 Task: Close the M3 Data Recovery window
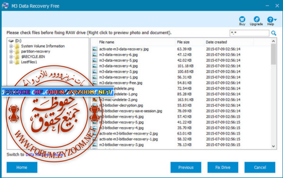pos(277,6)
